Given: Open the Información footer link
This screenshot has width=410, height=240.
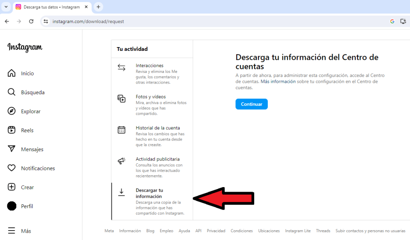Looking at the screenshot, I should click(x=130, y=231).
